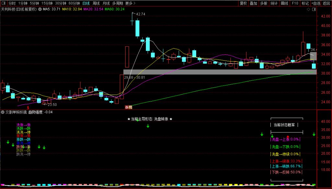The height and width of the screenshot is (189, 332).
Task: Toggle 多股 multi-stock view
Action: point(264,3)
